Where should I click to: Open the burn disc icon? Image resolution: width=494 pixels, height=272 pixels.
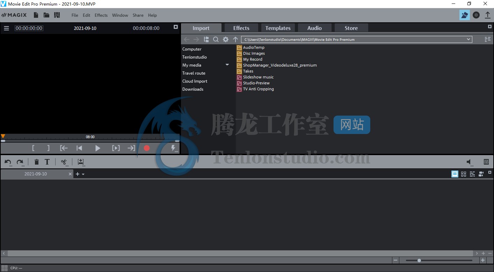coord(476,15)
